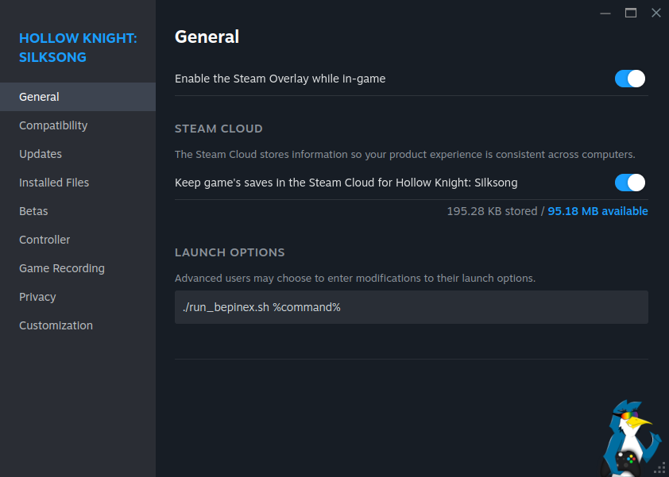Click the Hollow Knight: Silksong title
This screenshot has height=477, width=669.
(78, 48)
